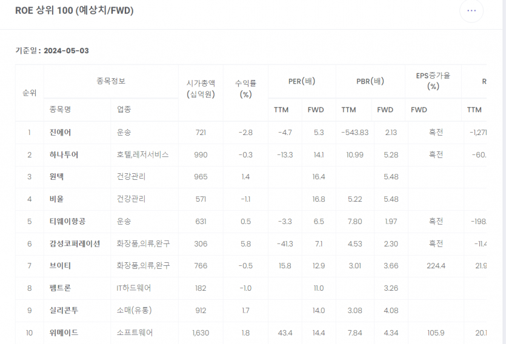Open stock 티웨이항공 in rank 5
Screen dimensions: 506x344
67,222
